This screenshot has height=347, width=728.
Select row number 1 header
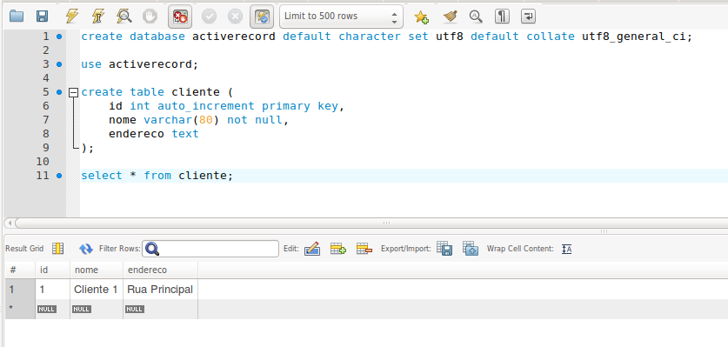click(20, 290)
